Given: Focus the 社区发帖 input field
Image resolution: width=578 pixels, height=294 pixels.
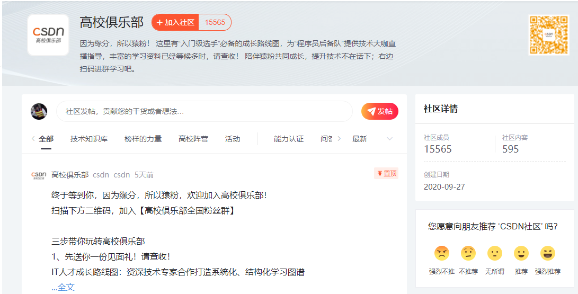Looking at the screenshot, I should pos(204,111).
